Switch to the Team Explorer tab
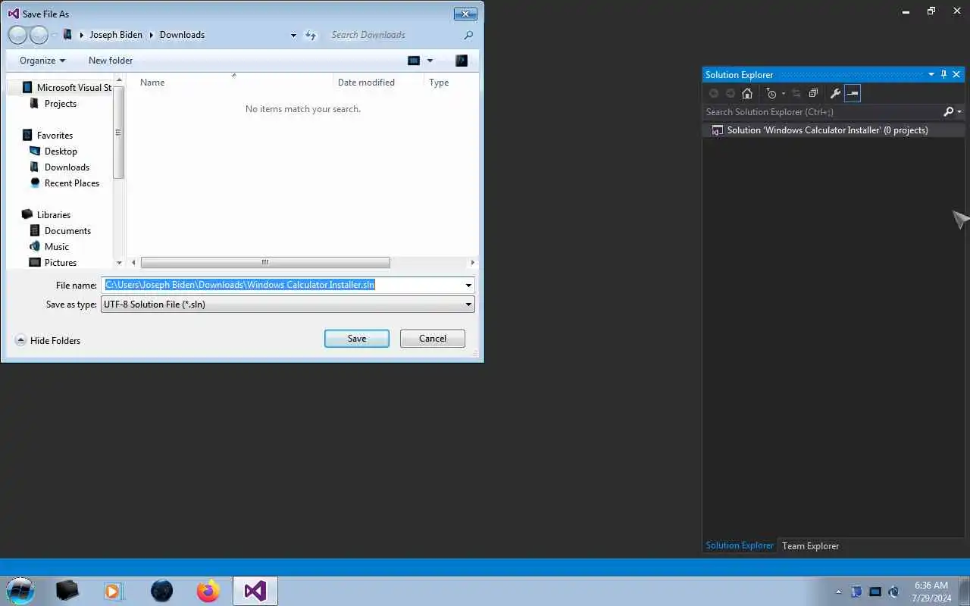Image resolution: width=970 pixels, height=606 pixels. point(810,545)
